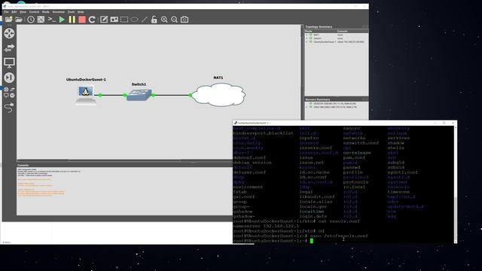Select first server entry in Servers Summary

(334, 104)
